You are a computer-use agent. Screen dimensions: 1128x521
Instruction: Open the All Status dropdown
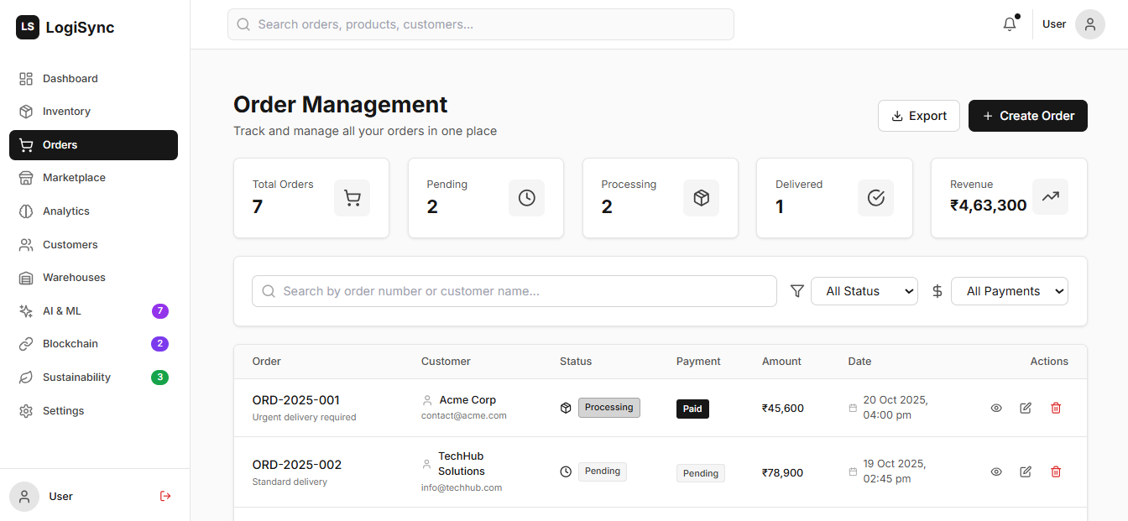[864, 291]
